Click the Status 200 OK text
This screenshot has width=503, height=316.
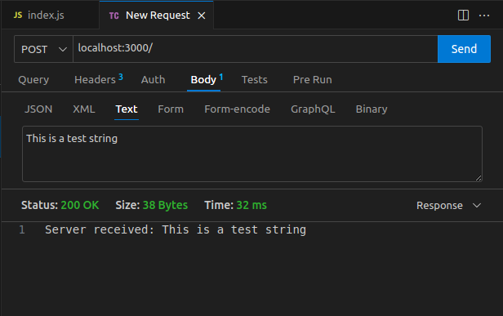click(60, 205)
